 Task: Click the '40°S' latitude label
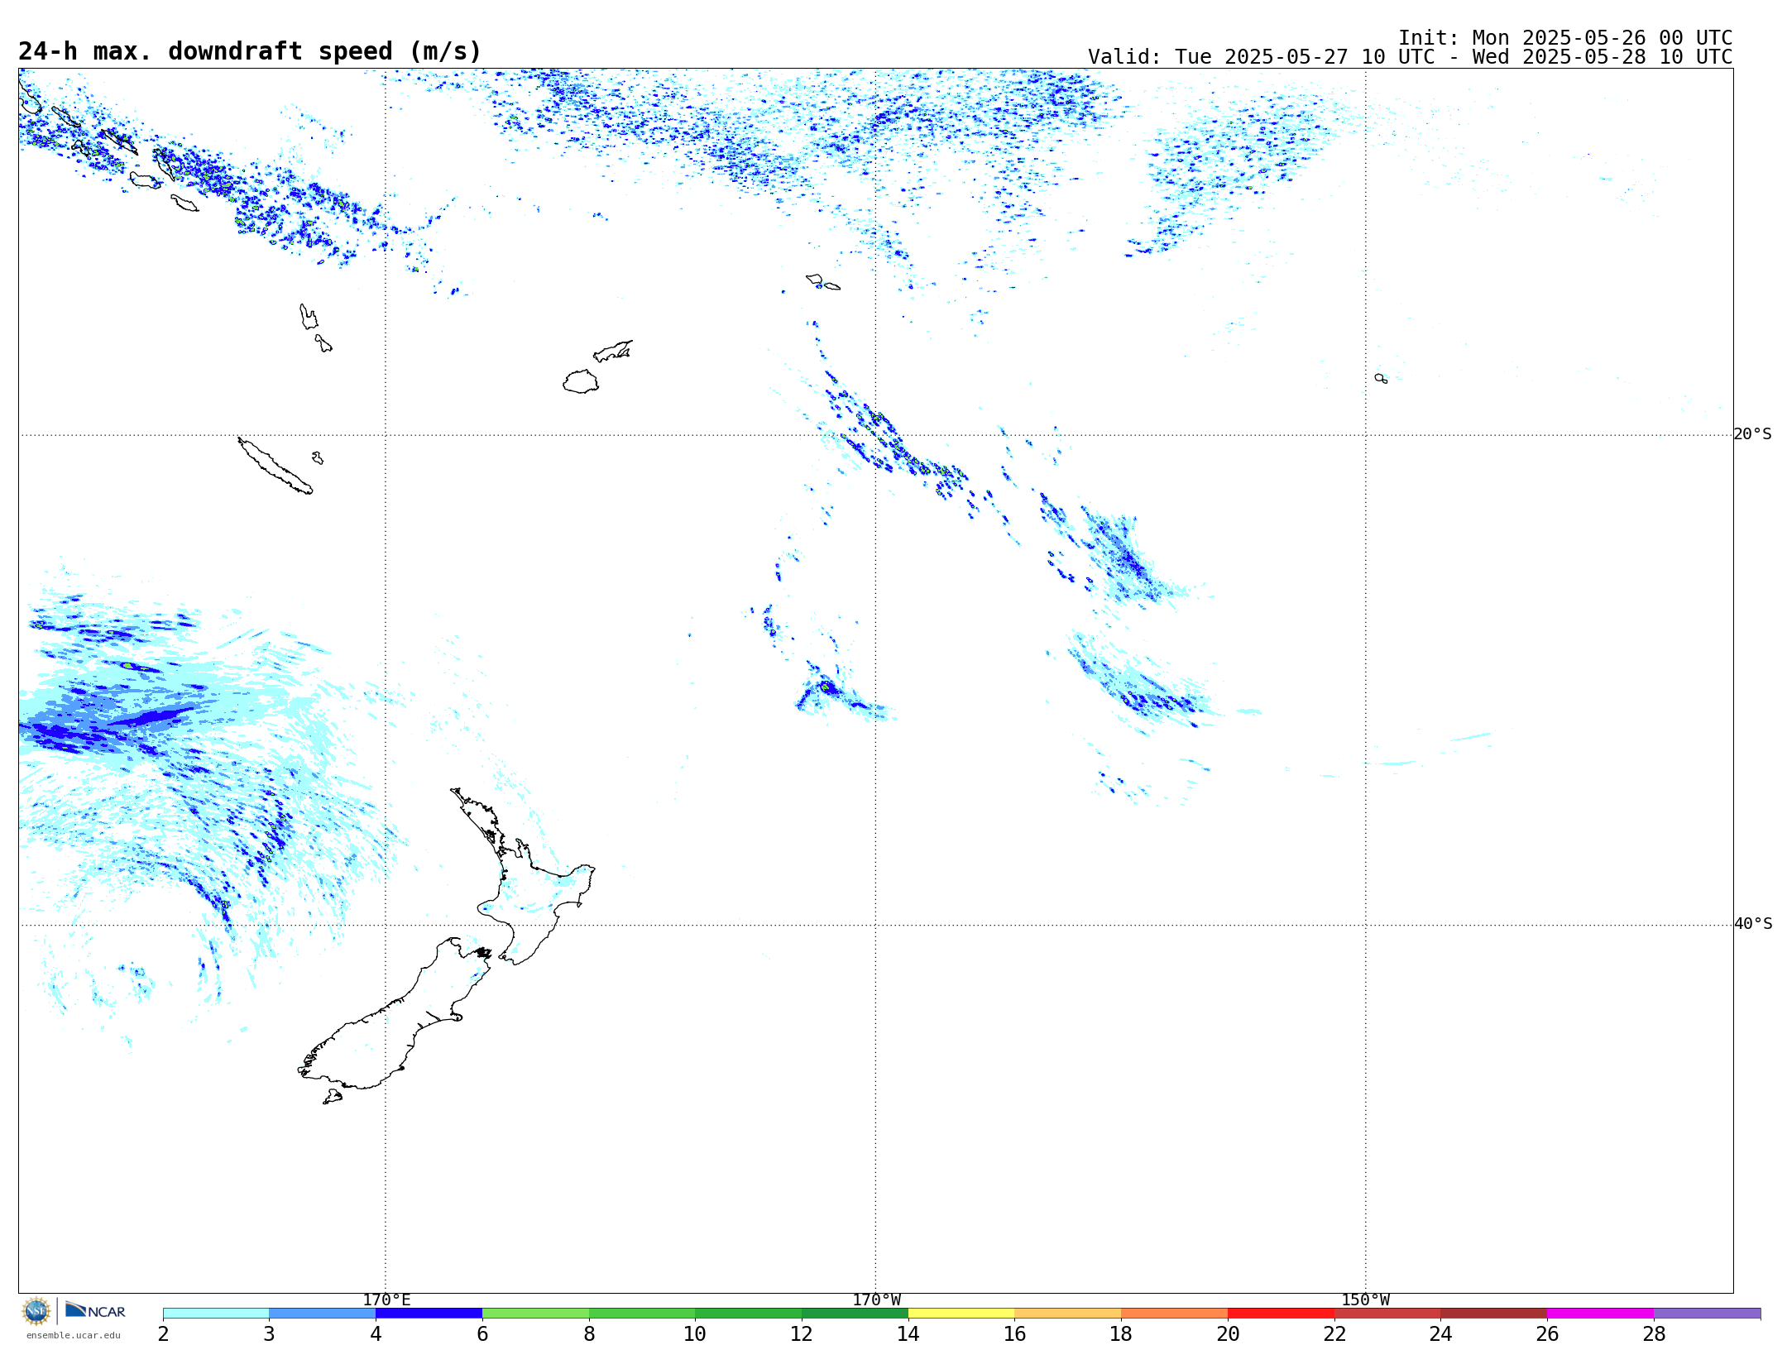tap(1753, 924)
